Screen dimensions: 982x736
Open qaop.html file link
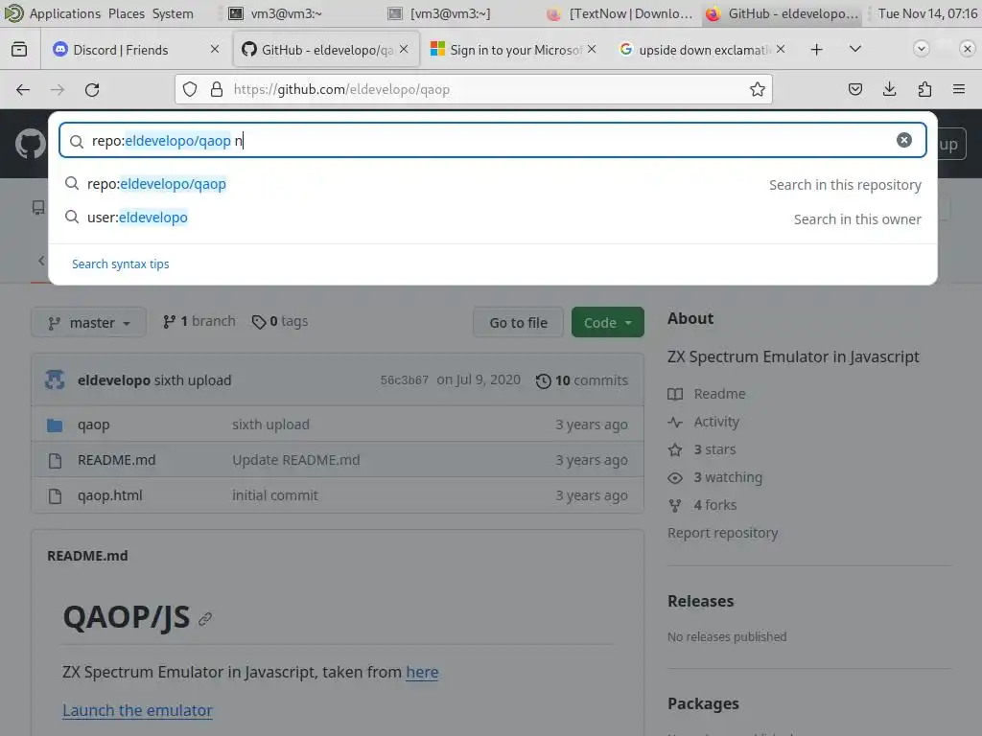[x=109, y=495]
